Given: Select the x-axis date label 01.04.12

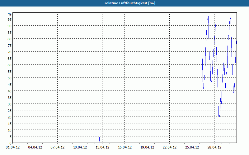Looking at the screenshot, I should coord(13,148).
